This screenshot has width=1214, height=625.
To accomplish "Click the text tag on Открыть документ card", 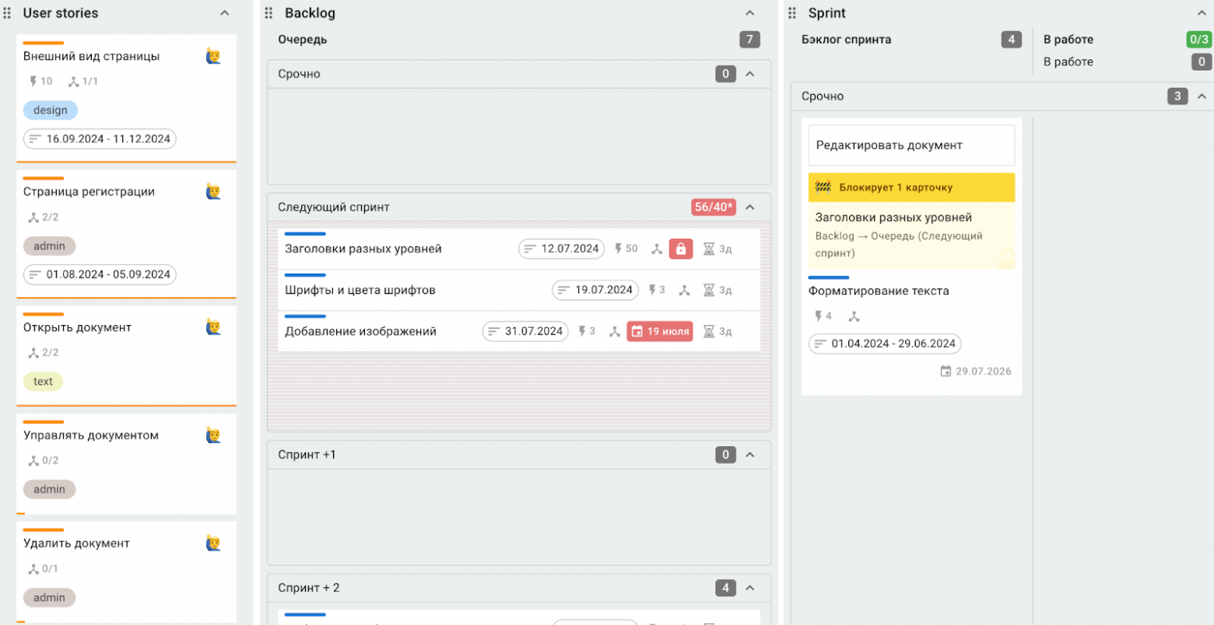I will (x=44, y=382).
